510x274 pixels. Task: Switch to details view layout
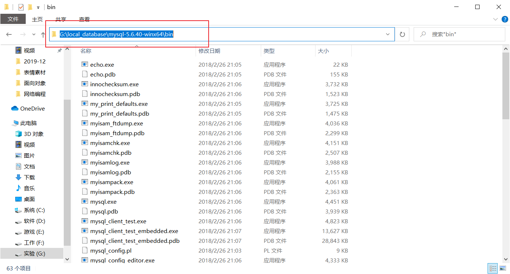493,269
